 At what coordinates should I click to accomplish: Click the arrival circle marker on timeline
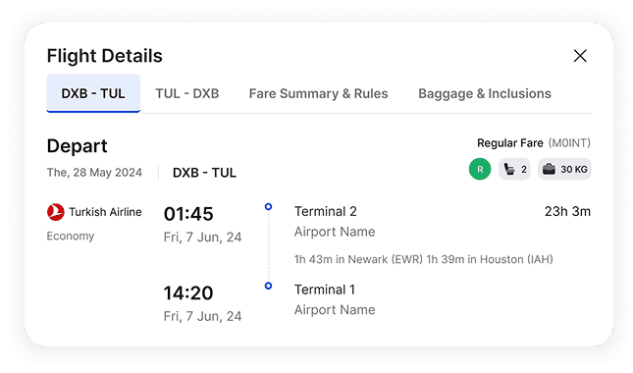[x=268, y=286]
